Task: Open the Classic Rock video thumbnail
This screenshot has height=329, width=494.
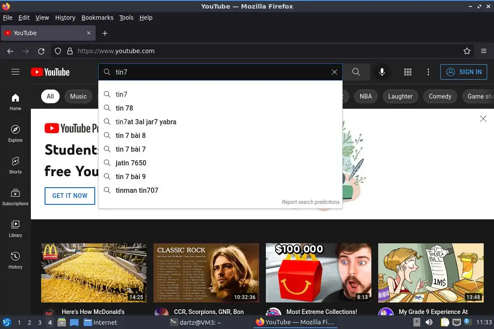Action: click(206, 272)
